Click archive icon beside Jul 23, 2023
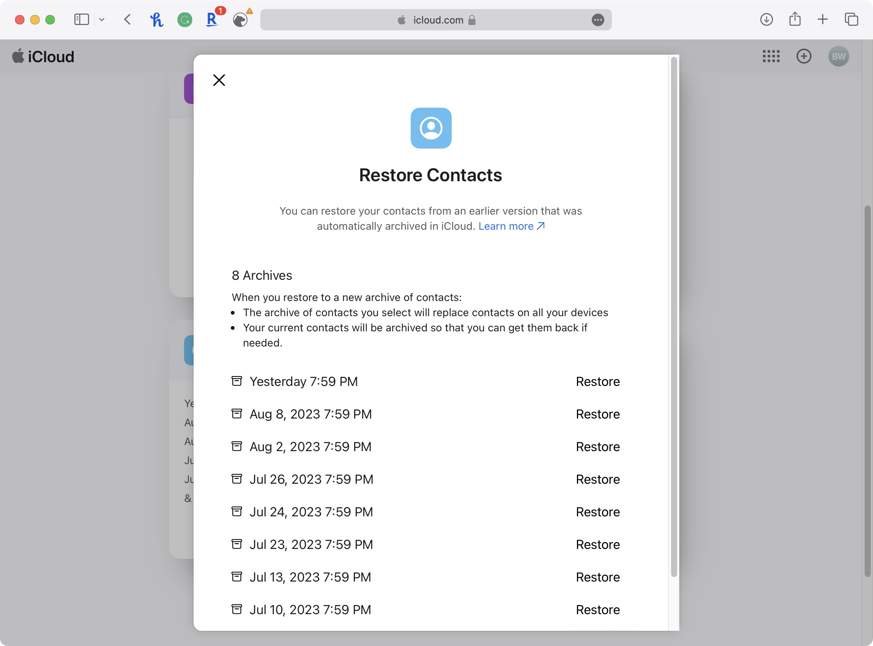Image resolution: width=873 pixels, height=646 pixels. 236,544
